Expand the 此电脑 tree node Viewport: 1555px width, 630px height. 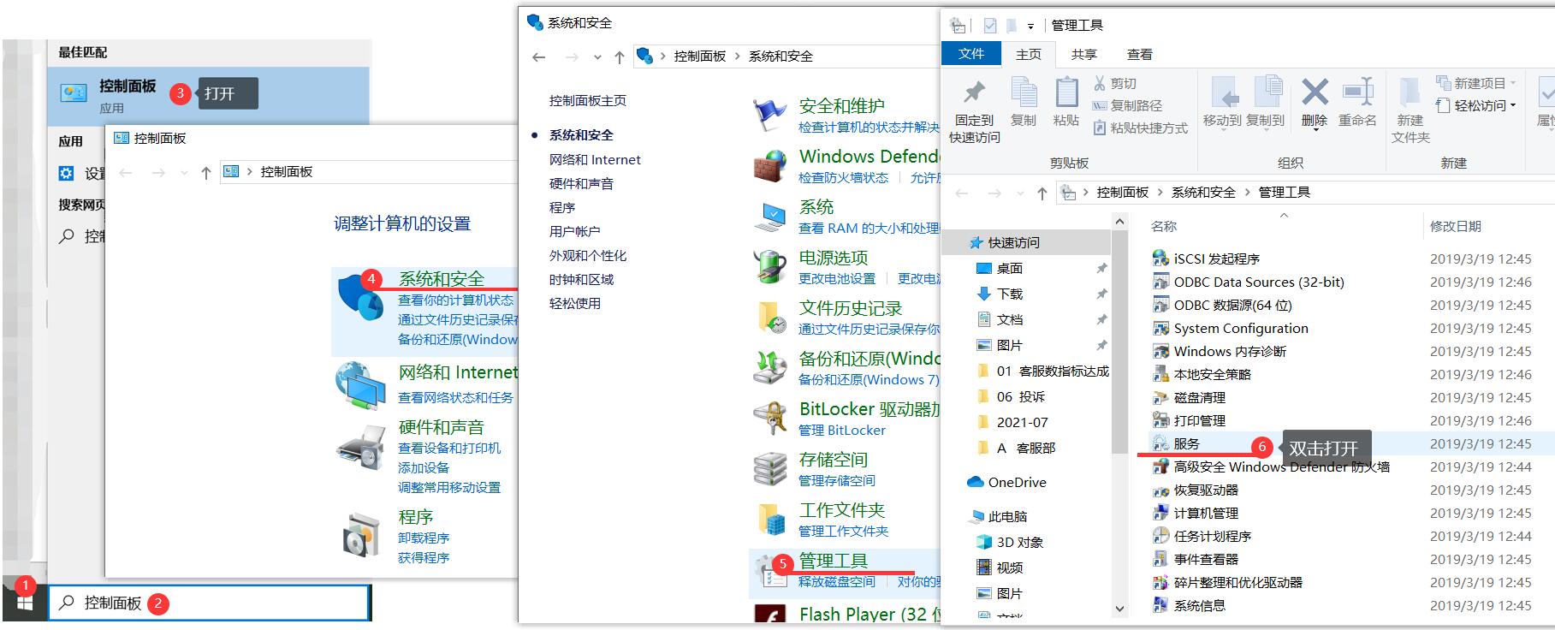pos(959,517)
